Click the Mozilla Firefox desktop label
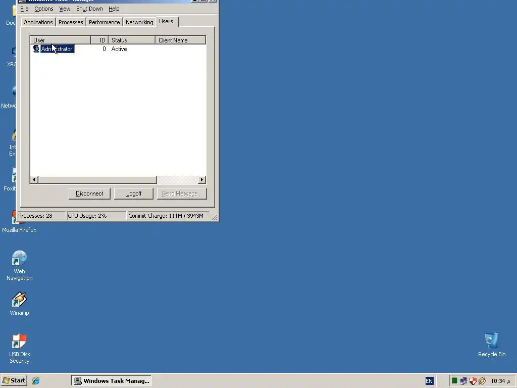Image resolution: width=517 pixels, height=388 pixels. click(19, 230)
